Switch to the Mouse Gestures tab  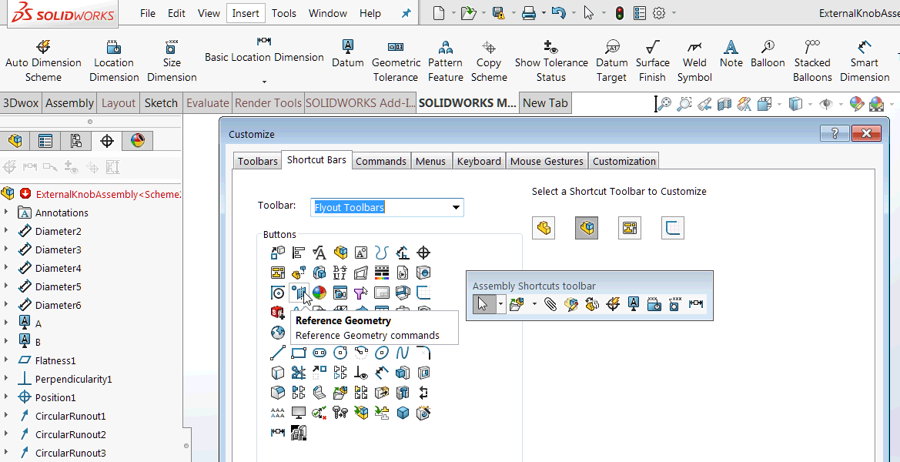pos(547,161)
